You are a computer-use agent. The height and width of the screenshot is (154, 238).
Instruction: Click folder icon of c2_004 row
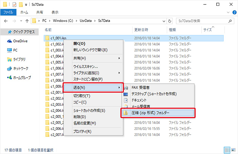[47, 111]
